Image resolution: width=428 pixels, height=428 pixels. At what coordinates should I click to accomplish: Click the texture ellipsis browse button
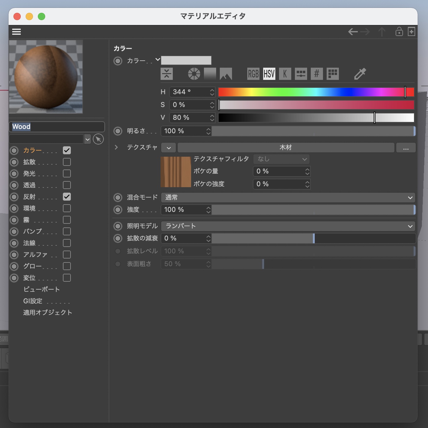coord(406,148)
